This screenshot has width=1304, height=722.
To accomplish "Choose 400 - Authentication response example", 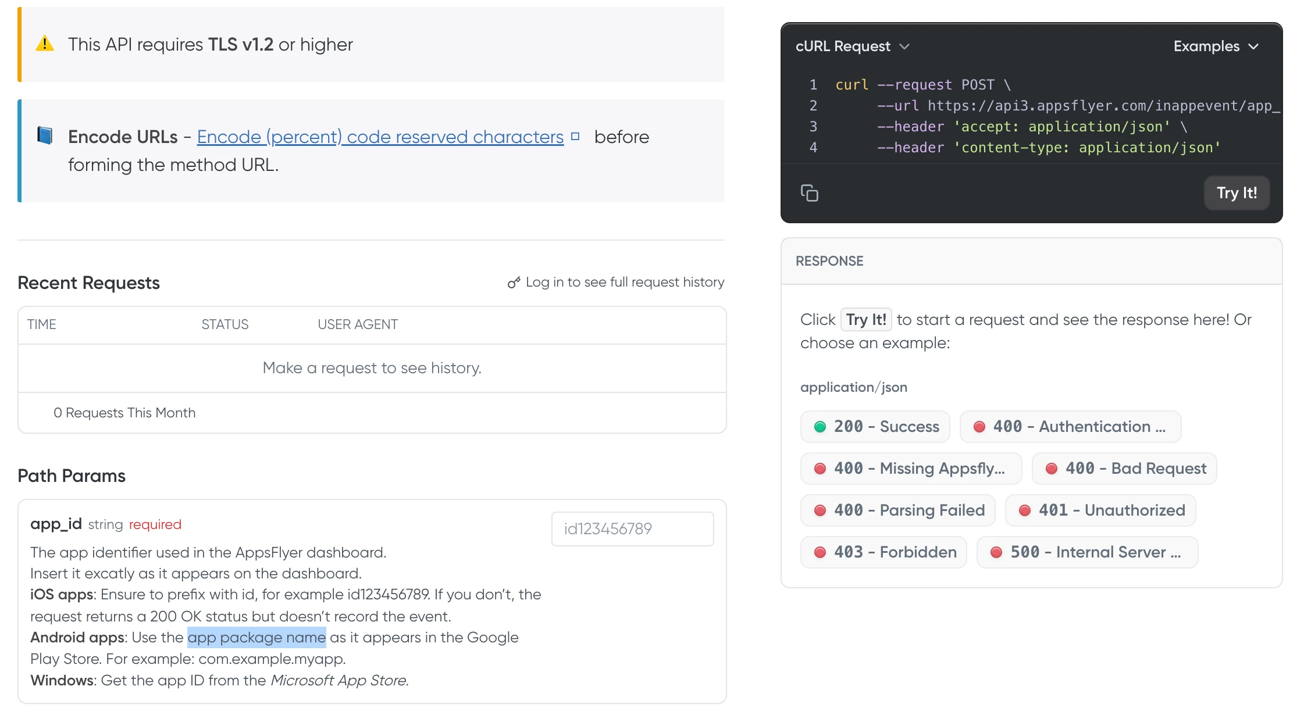I will (1070, 427).
